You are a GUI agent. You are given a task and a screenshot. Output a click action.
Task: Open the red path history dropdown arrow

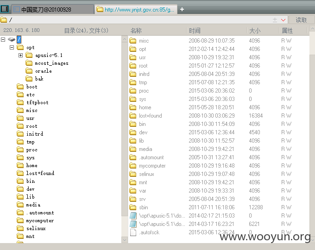coord(283,20)
